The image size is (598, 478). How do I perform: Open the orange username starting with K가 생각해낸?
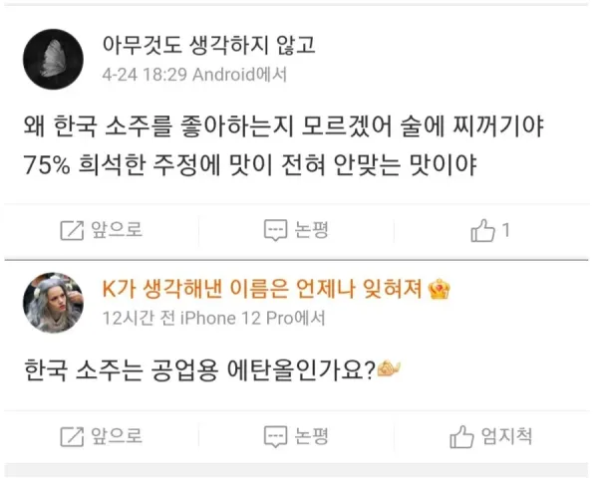click(x=263, y=290)
